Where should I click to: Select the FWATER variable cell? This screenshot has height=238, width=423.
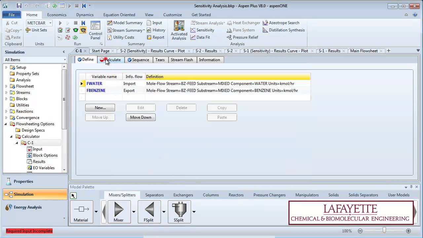point(104,84)
